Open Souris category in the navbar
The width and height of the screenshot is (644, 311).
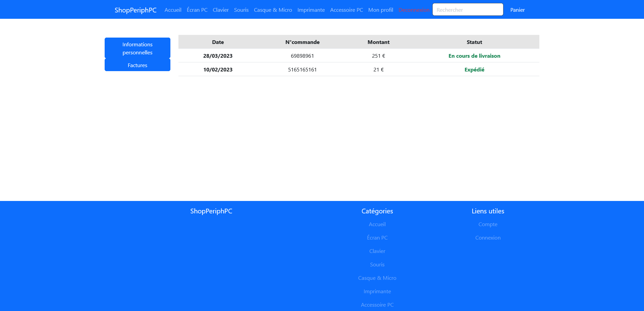click(x=241, y=10)
